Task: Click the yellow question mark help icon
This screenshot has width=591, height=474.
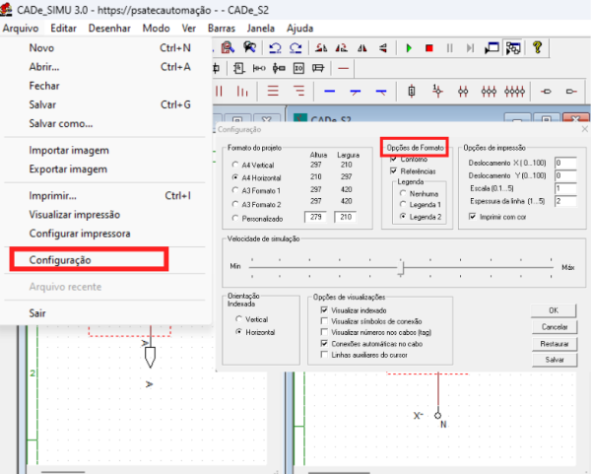Action: click(x=538, y=47)
